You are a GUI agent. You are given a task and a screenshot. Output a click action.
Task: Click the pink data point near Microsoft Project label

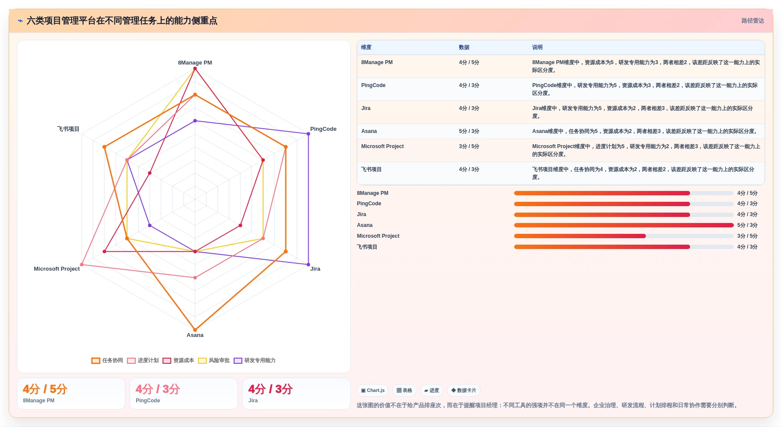pos(81,265)
